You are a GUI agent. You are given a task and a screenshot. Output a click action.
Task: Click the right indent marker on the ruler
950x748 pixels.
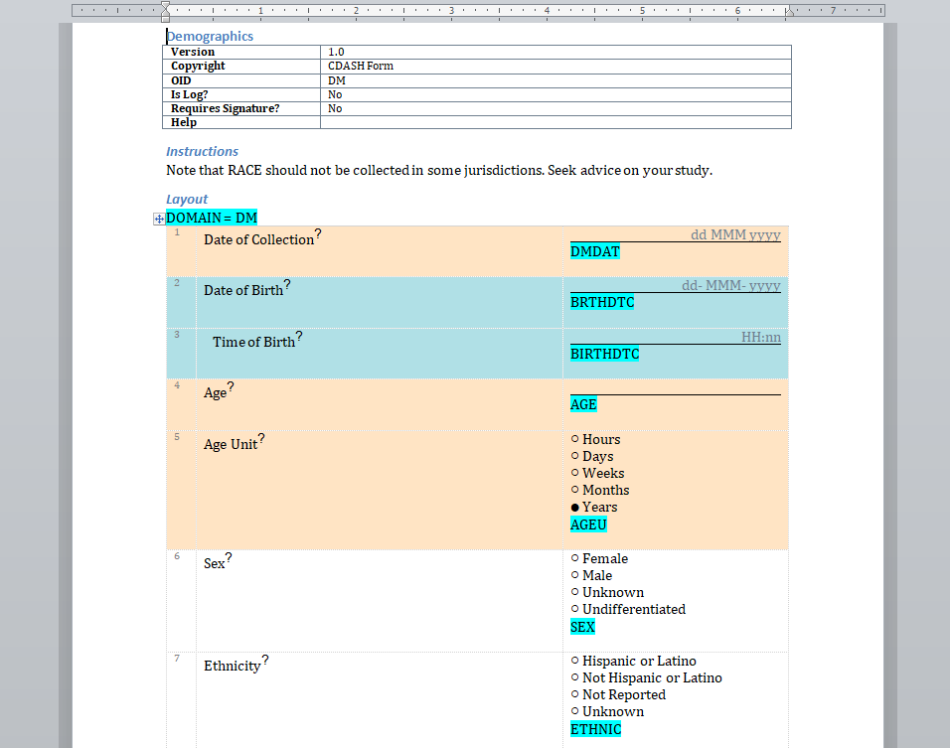click(789, 12)
